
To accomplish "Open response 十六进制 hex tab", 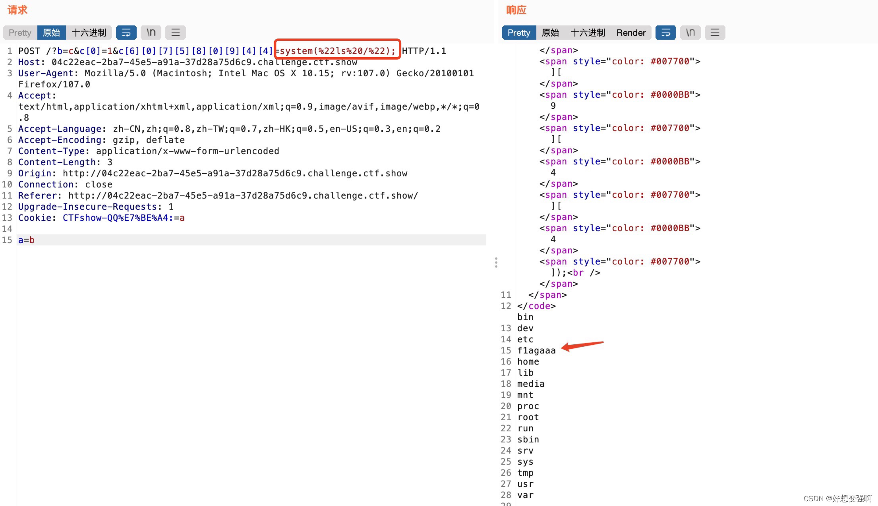I will [588, 33].
